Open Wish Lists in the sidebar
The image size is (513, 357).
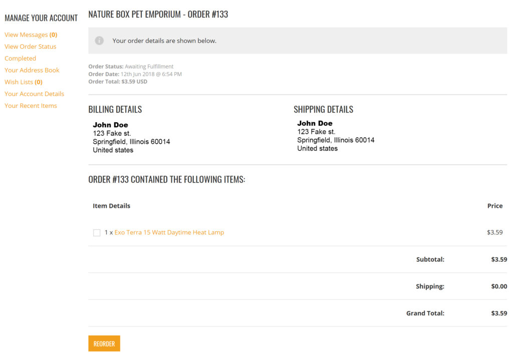[23, 82]
